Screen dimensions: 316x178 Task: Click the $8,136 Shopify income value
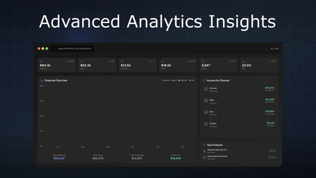click(x=271, y=123)
